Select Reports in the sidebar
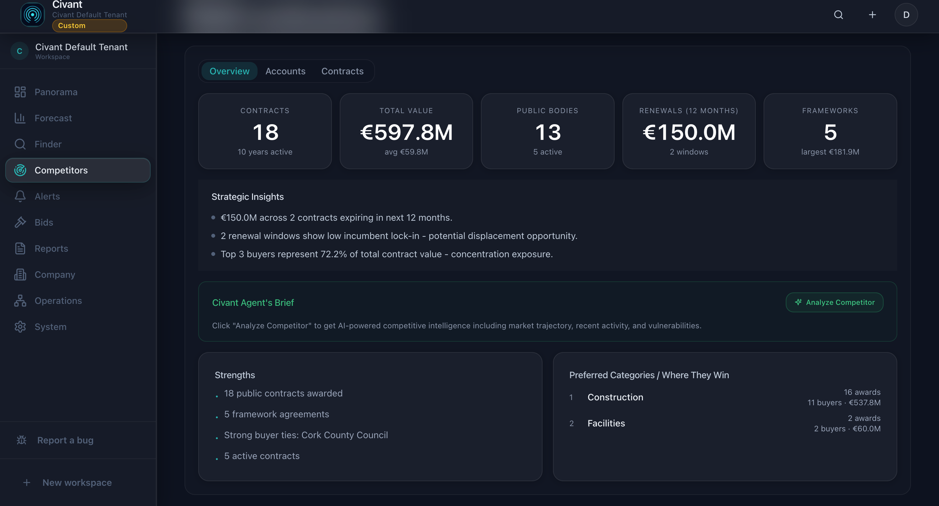This screenshot has width=939, height=506. tap(51, 248)
